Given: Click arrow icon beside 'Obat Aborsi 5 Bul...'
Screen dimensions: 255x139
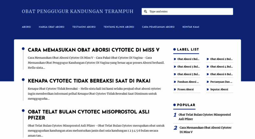Looking at the screenshot, I should 175,74.
